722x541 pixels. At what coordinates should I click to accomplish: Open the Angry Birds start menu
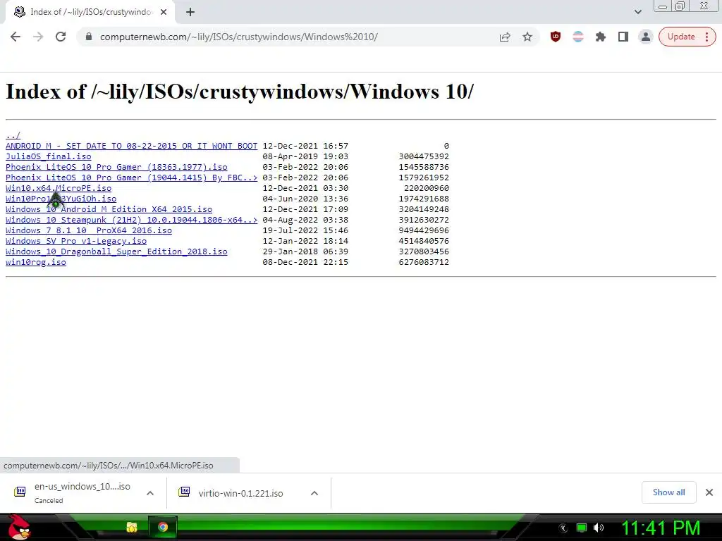(x=19, y=527)
